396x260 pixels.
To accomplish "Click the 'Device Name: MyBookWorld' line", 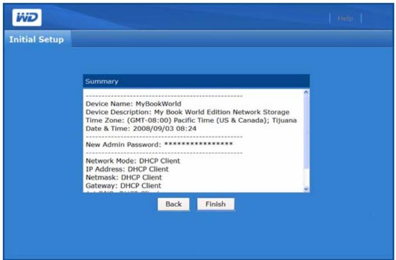I will pyautogui.click(x=133, y=104).
